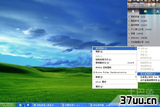Screen dimensions: 160x107
Task: Choose 撤销重命名 Ctrl+Z entry
Action: 115,63
